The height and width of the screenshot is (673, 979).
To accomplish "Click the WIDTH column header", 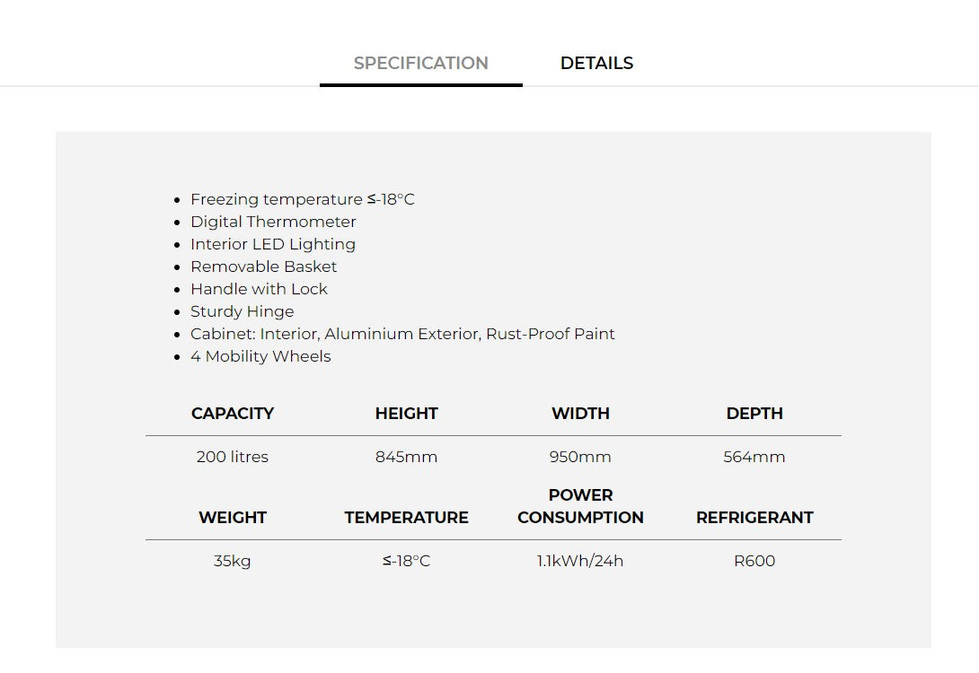I will click(580, 414).
